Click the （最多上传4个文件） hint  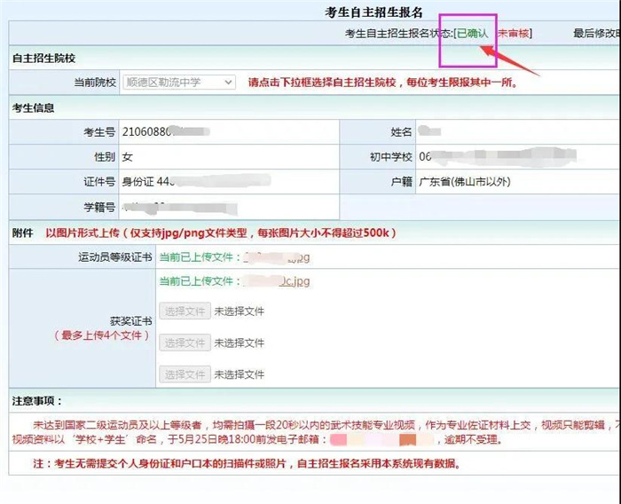pyautogui.click(x=102, y=335)
